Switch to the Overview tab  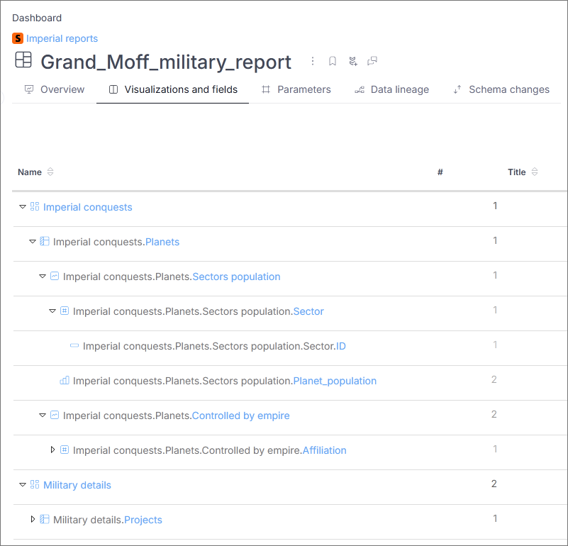coord(55,90)
